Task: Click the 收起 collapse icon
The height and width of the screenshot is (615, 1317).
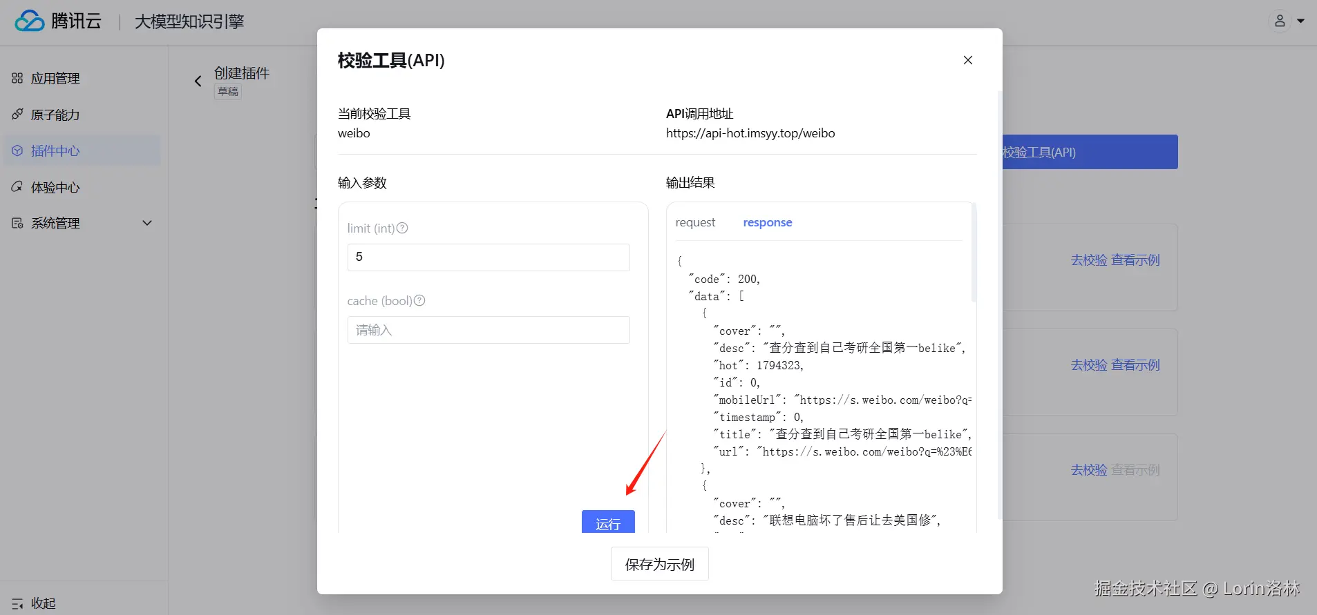Action: pos(17,604)
